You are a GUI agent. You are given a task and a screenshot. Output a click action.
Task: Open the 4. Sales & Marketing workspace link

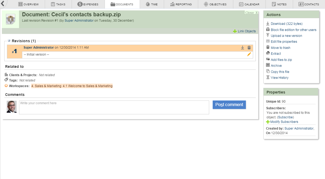pyautogui.click(x=46, y=86)
